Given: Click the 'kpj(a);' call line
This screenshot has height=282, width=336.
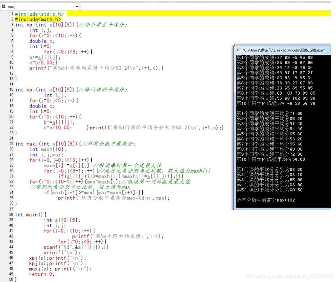Looking at the screenshot, I should tap(57, 263).
